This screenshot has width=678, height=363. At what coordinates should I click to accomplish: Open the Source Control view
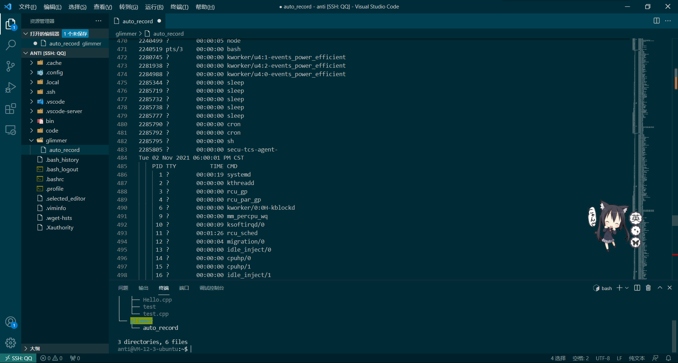tap(11, 66)
